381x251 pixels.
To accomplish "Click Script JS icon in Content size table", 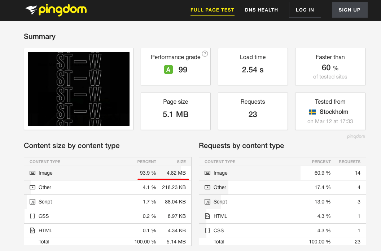I will point(32,202).
